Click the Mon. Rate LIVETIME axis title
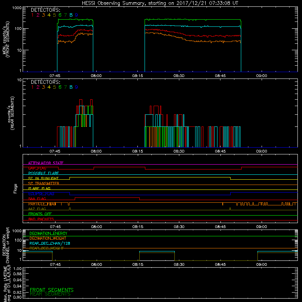The image size is (302, 302). pyautogui.click(x=7, y=284)
